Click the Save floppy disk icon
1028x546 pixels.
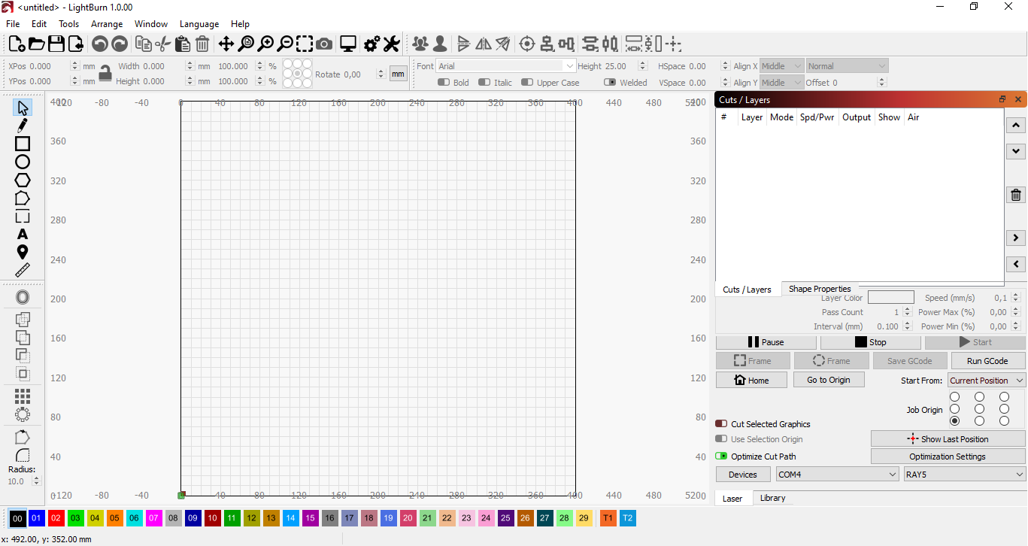(x=56, y=44)
